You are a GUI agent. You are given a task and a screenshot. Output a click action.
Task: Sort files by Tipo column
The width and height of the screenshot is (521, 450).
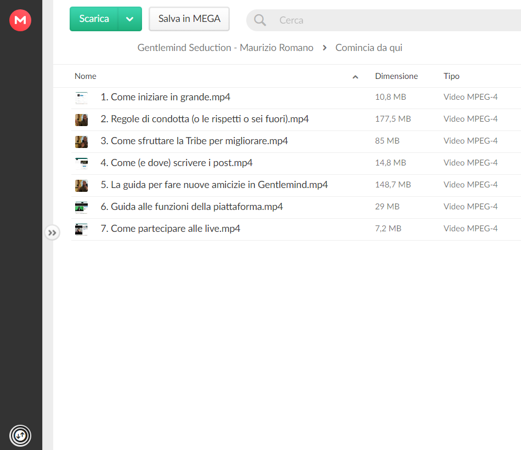click(x=451, y=76)
